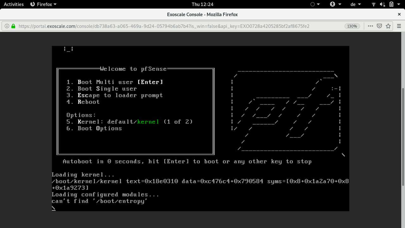The image size is (405, 228).
Task: Open the Firefox application menu
Action: click(43, 4)
